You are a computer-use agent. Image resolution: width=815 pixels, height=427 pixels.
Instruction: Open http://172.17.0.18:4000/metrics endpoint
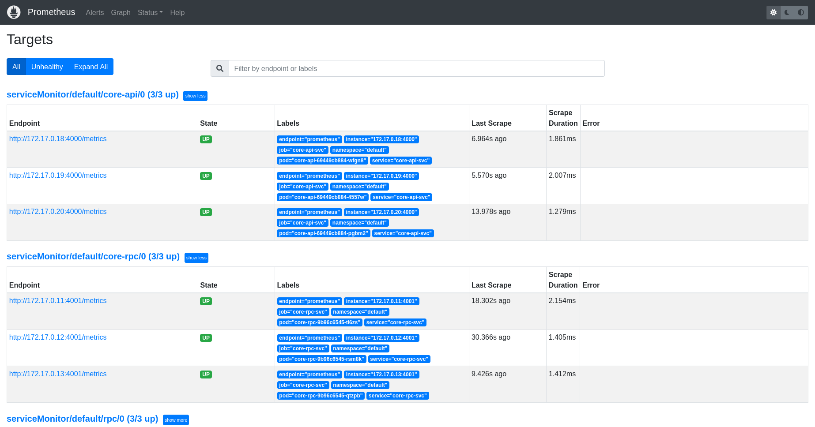58,139
